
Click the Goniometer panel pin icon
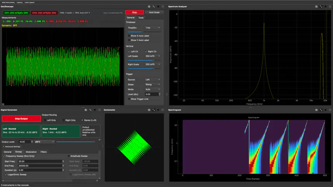coord(154,110)
